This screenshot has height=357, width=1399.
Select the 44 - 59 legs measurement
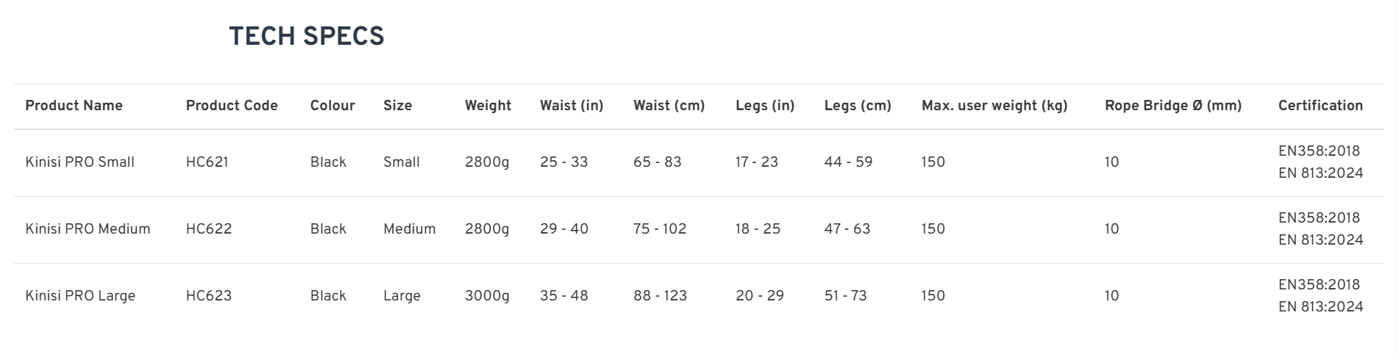pyautogui.click(x=848, y=162)
